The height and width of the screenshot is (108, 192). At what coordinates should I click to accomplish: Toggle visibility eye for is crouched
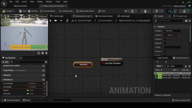tap(44, 83)
